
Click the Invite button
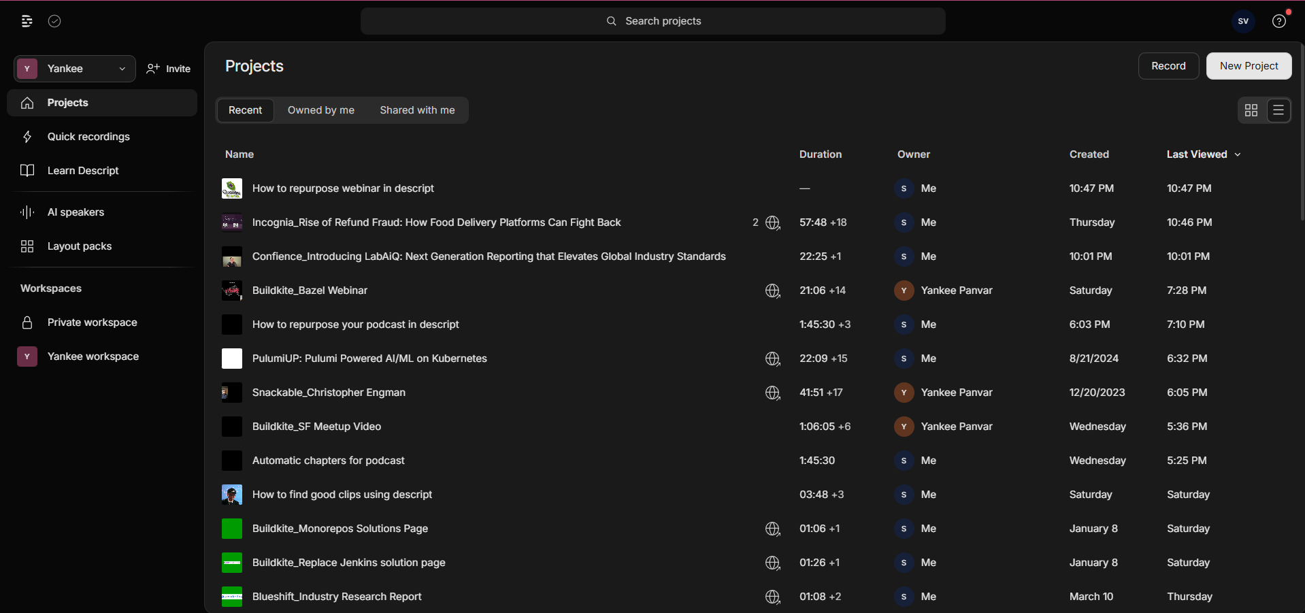pyautogui.click(x=169, y=69)
